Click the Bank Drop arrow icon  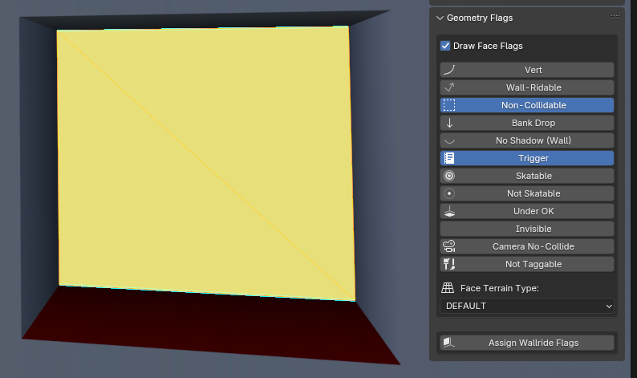point(449,123)
